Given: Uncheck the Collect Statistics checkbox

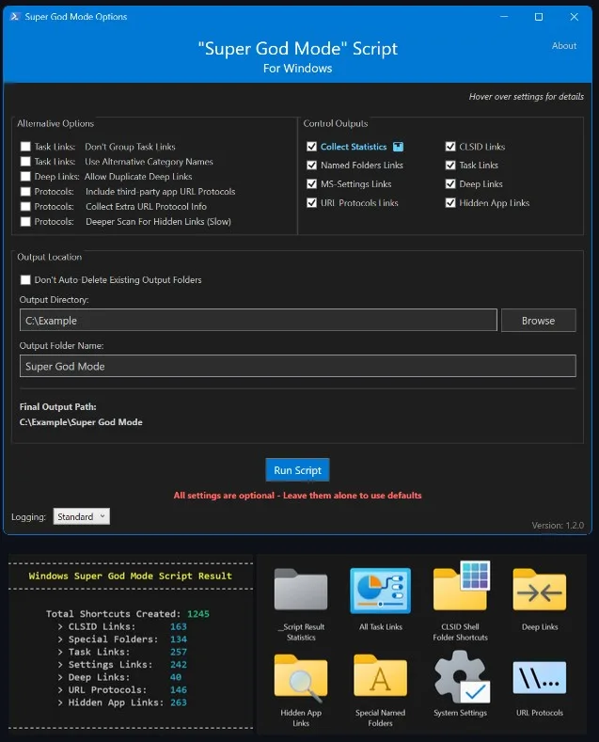Looking at the screenshot, I should pyautogui.click(x=312, y=147).
